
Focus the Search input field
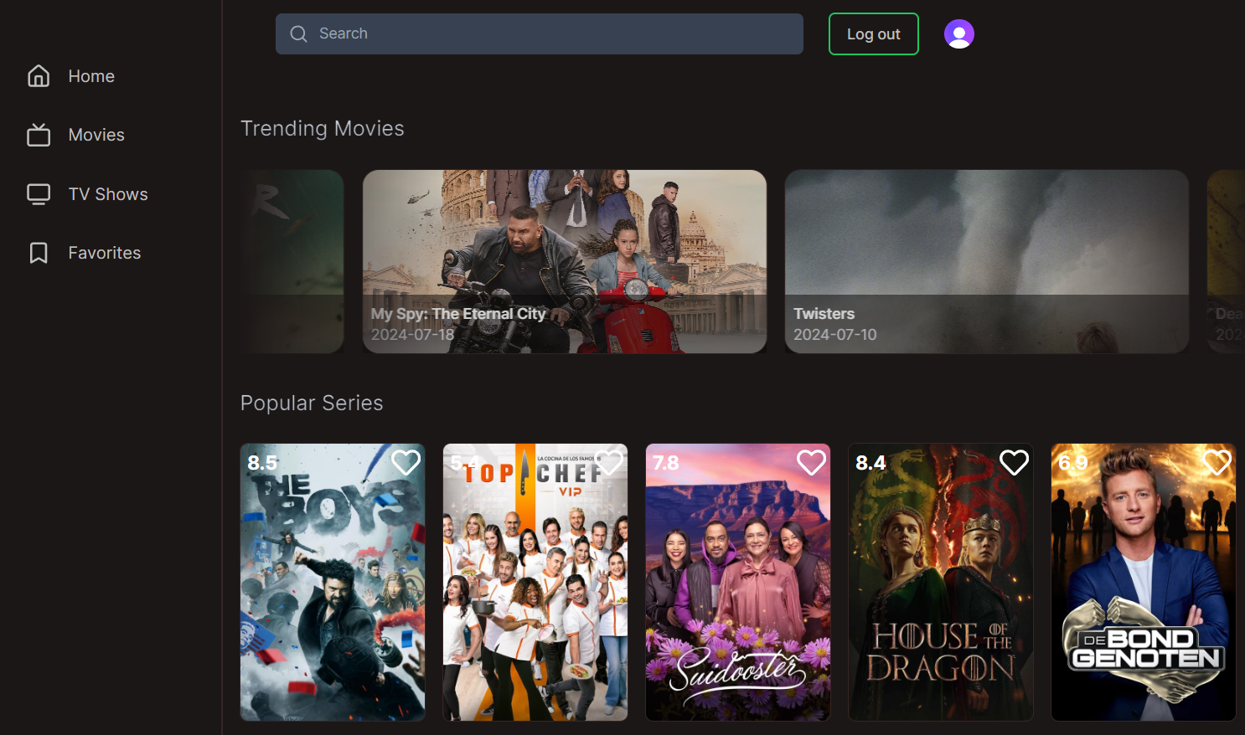(540, 33)
